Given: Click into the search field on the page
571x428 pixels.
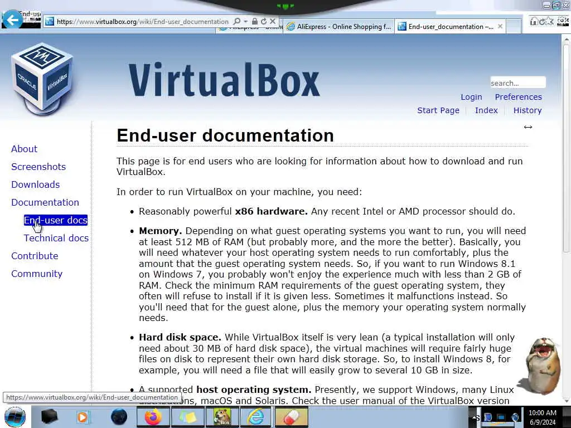Looking at the screenshot, I should pyautogui.click(x=517, y=82).
